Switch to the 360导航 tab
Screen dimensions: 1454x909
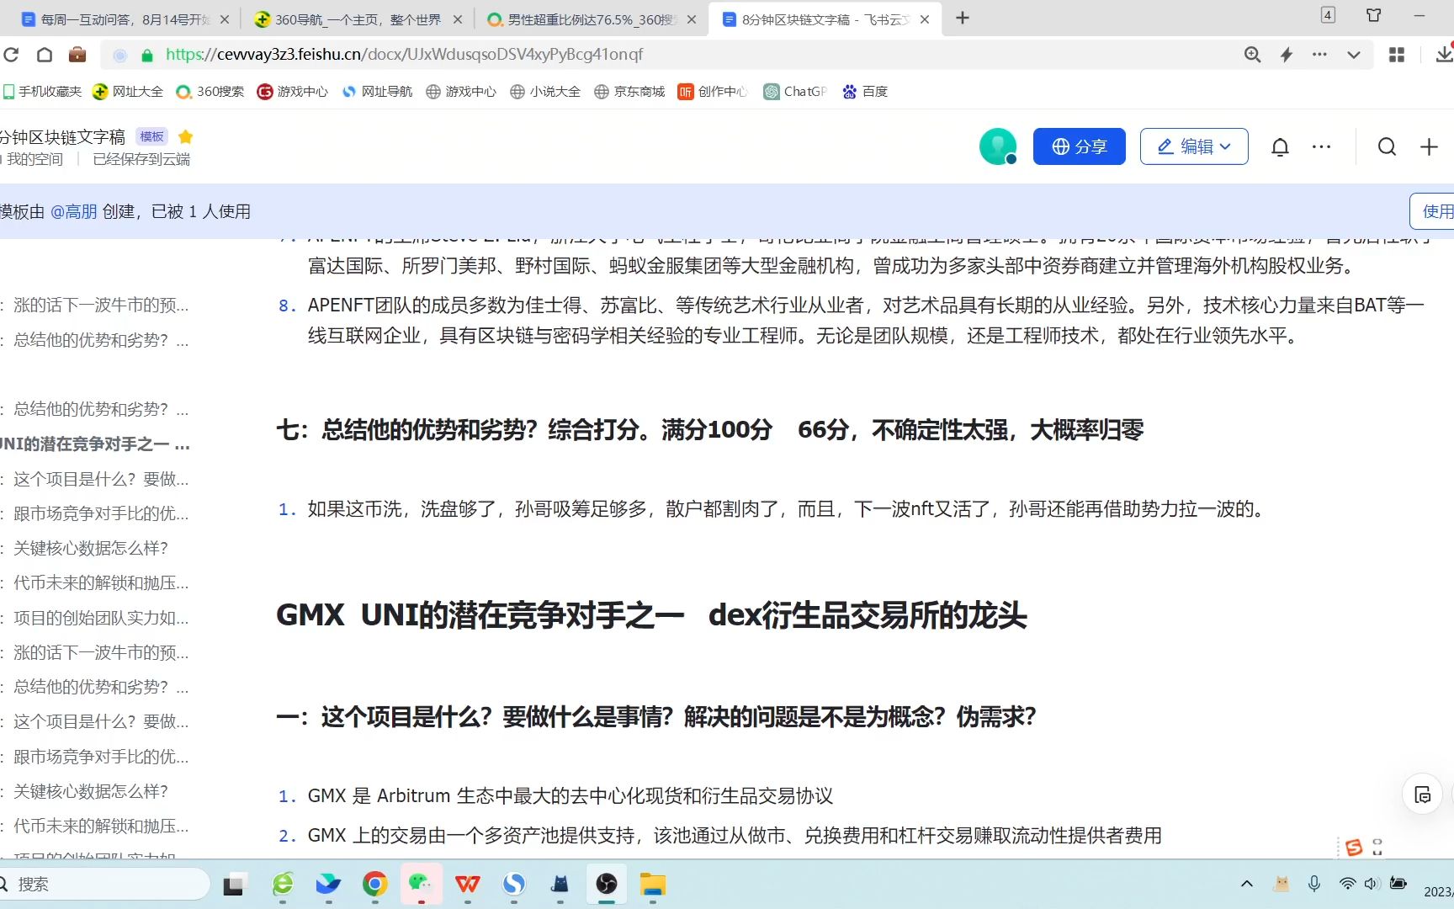coord(358,19)
